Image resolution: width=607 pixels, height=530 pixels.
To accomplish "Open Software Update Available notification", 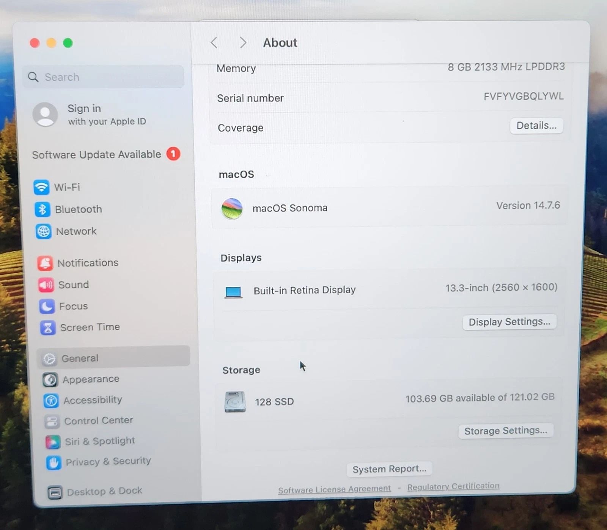I will [96, 154].
